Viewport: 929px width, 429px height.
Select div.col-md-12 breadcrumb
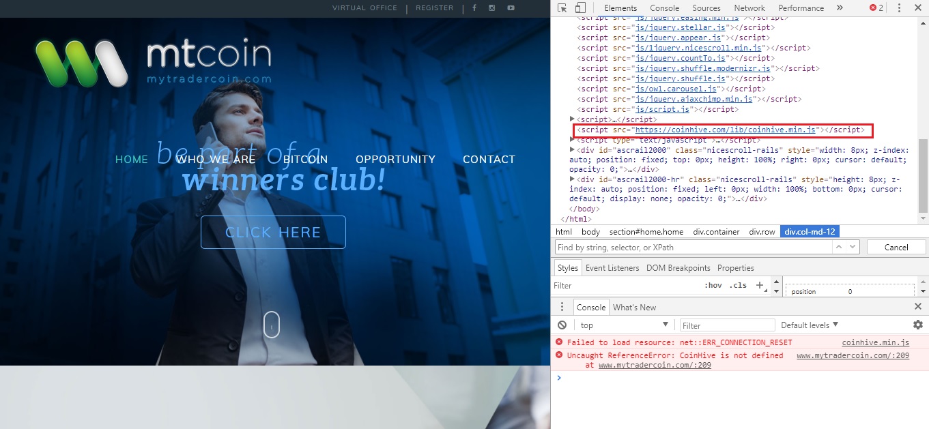click(810, 232)
